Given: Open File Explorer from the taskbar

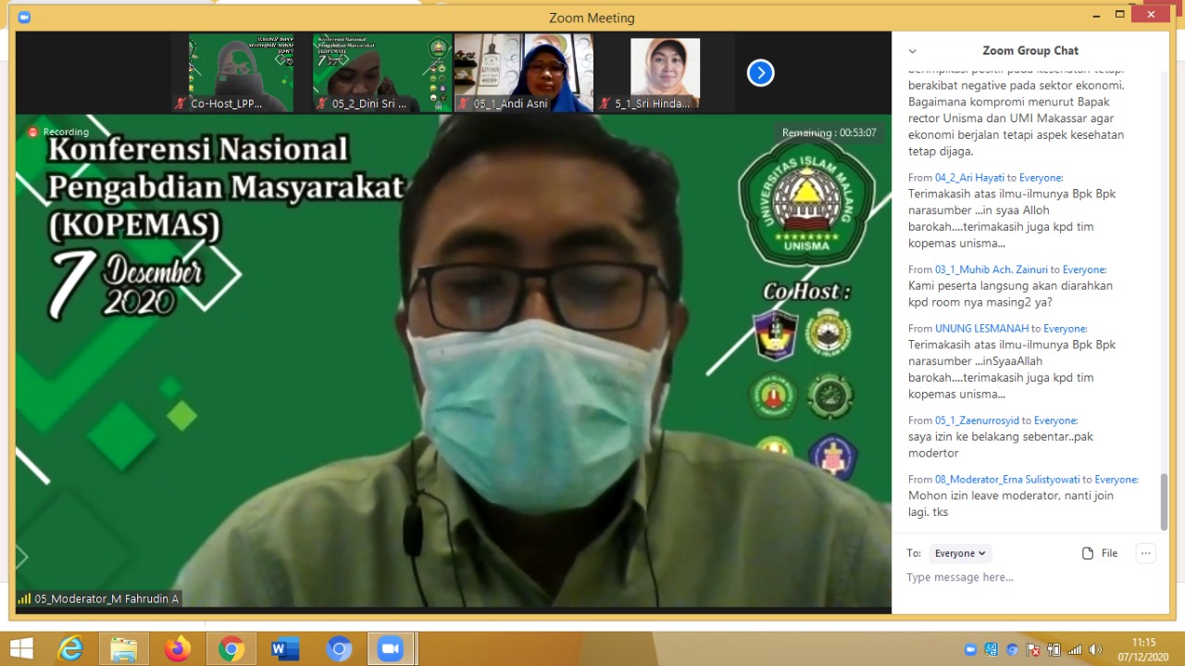Looking at the screenshot, I should [x=124, y=649].
